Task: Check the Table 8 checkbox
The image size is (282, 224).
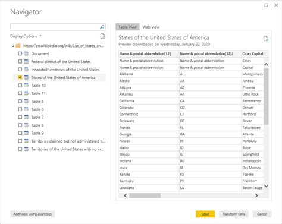Action: [20, 125]
